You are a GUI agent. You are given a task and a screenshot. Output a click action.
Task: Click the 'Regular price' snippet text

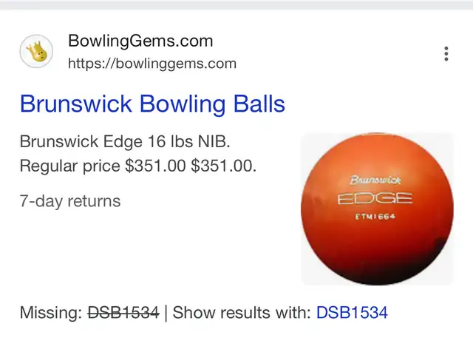coord(70,166)
